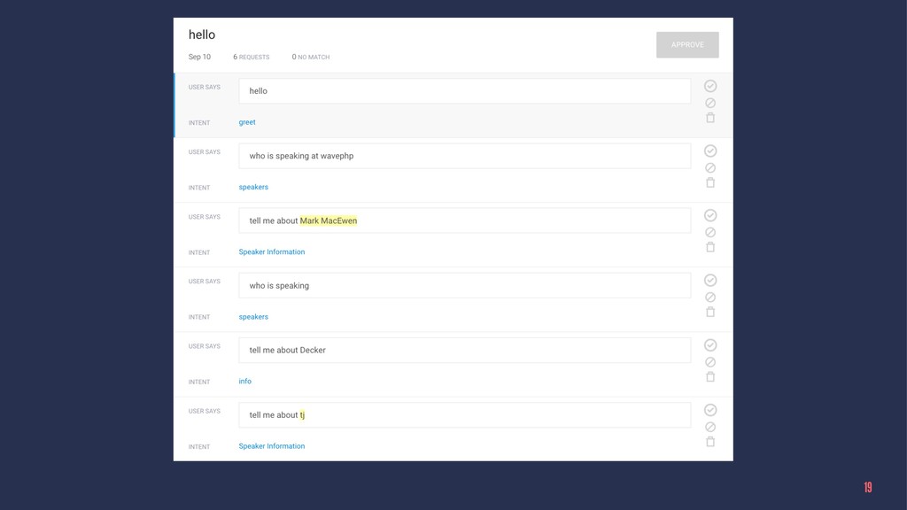Open the 'info' intent link

tap(245, 382)
